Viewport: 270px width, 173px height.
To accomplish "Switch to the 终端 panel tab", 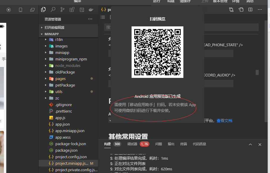I will pyautogui.click(x=184, y=144).
